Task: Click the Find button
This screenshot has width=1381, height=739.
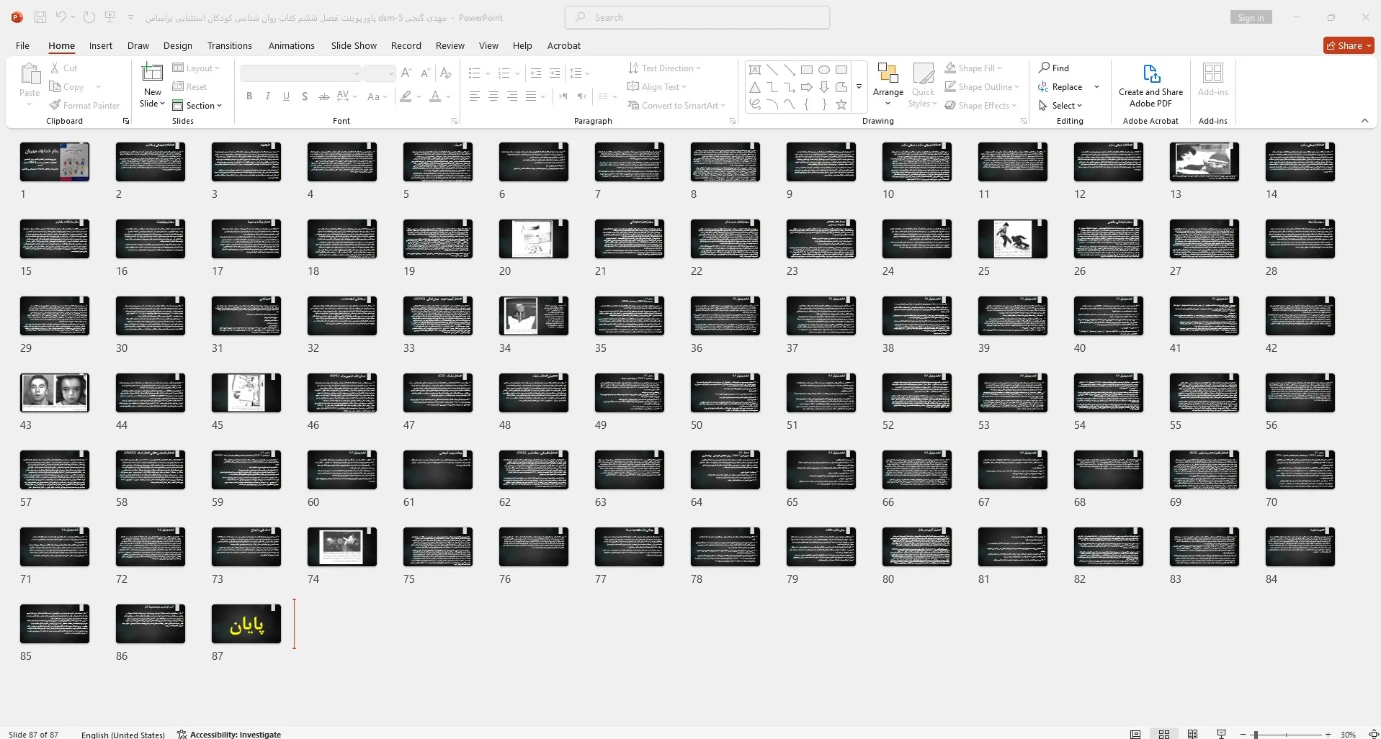Action: [x=1054, y=68]
